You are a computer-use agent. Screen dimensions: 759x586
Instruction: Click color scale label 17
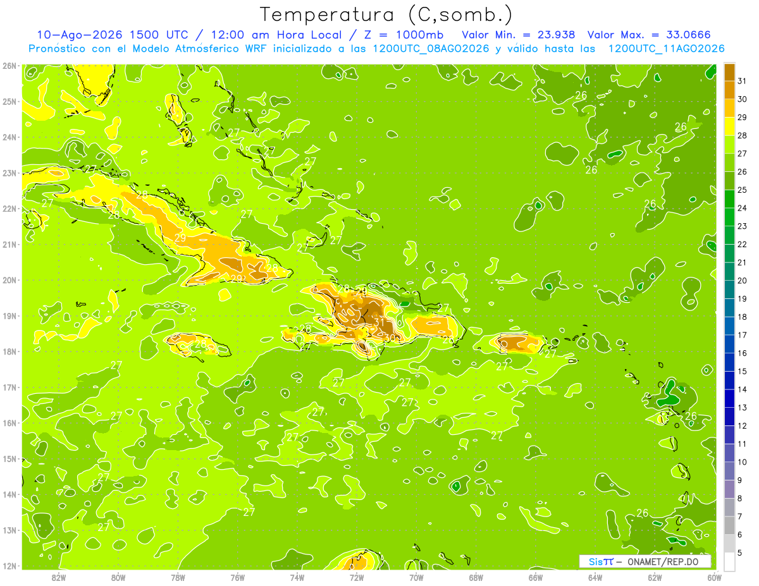click(742, 334)
